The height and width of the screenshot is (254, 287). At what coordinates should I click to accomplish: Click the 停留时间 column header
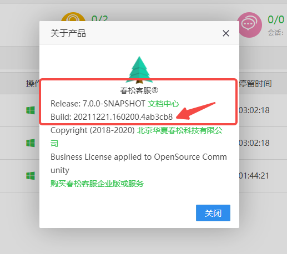255,84
